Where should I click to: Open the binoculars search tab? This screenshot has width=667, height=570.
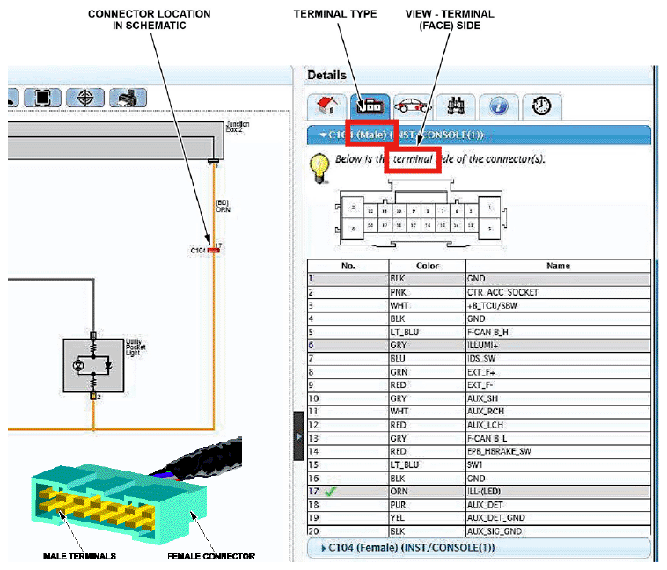coord(456,106)
